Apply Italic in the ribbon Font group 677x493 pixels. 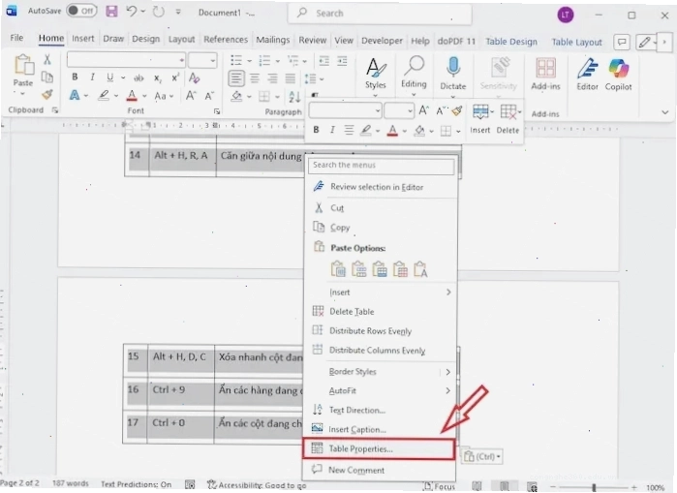pyautogui.click(x=92, y=77)
